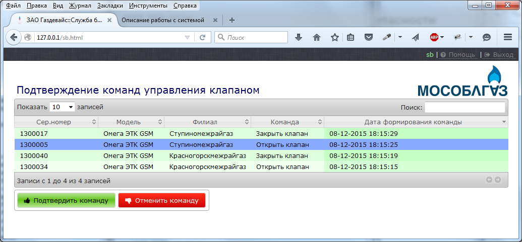
Task: Open the URL history dropdown arrow
Action: (187, 38)
